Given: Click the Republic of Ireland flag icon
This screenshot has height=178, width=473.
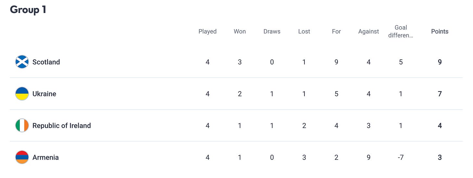Looking at the screenshot, I should 22,125.
